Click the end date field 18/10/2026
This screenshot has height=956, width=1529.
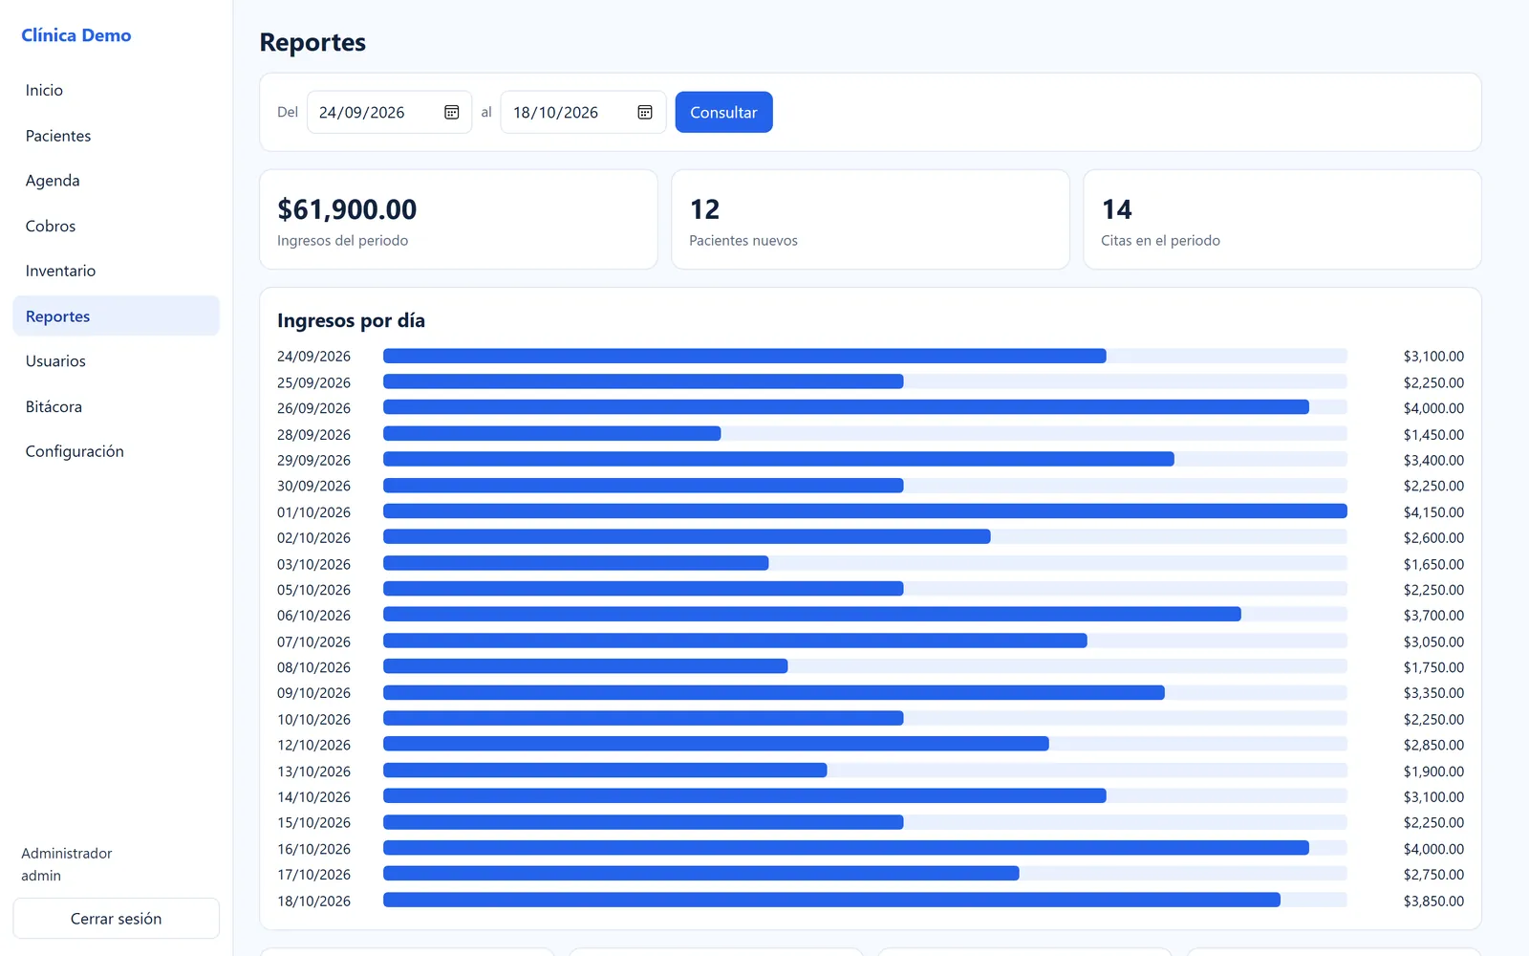pyautogui.click(x=583, y=112)
